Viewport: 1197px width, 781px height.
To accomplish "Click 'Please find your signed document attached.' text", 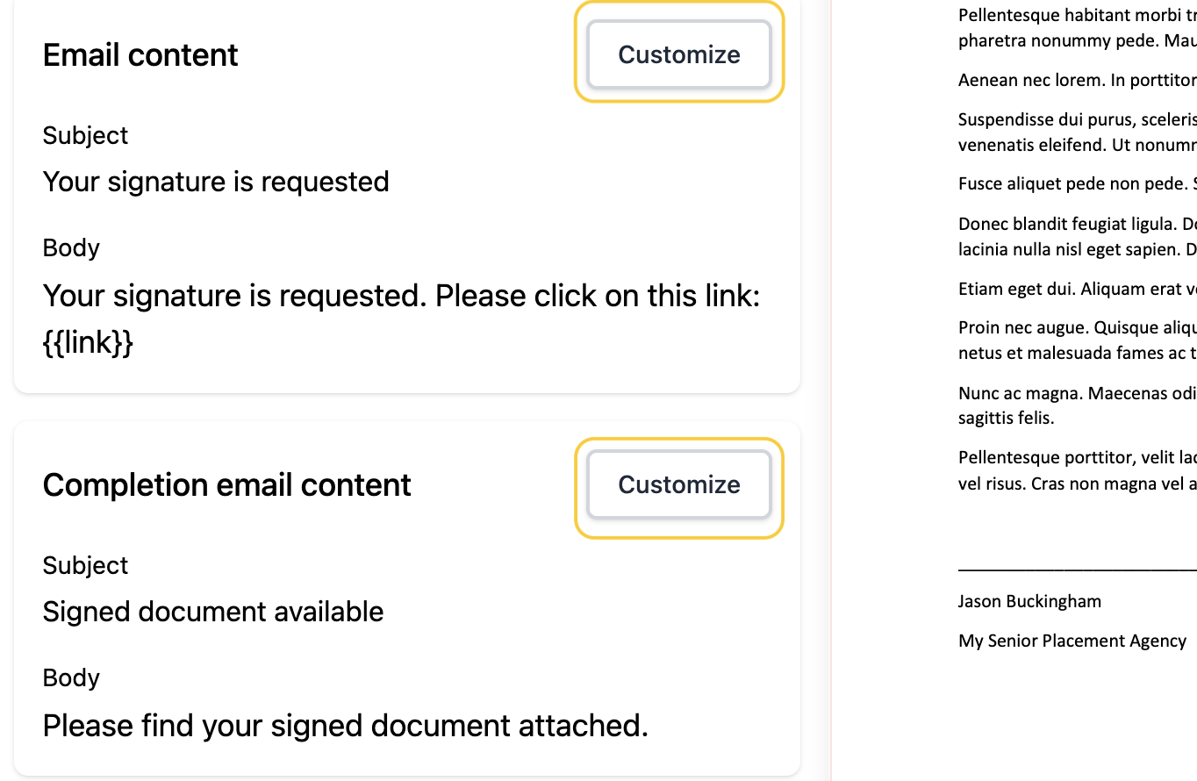I will point(346,726).
